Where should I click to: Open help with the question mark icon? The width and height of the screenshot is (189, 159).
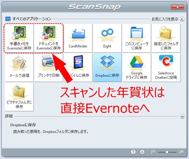coord(133,152)
